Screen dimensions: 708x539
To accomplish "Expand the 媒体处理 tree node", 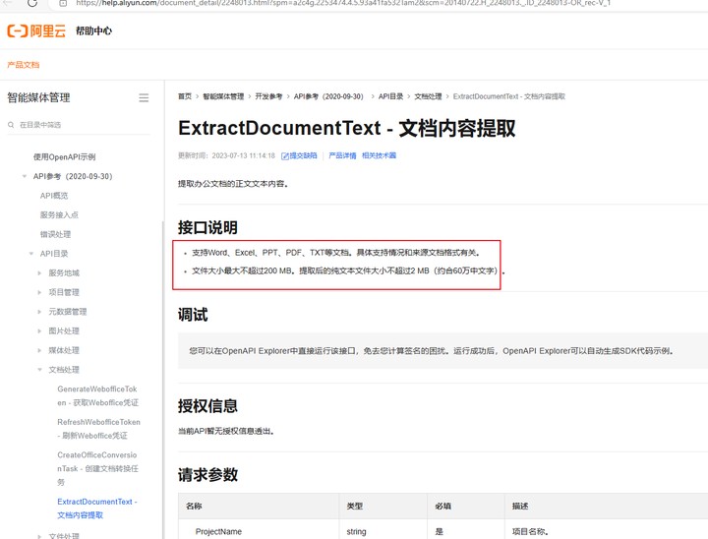I will point(39,350).
